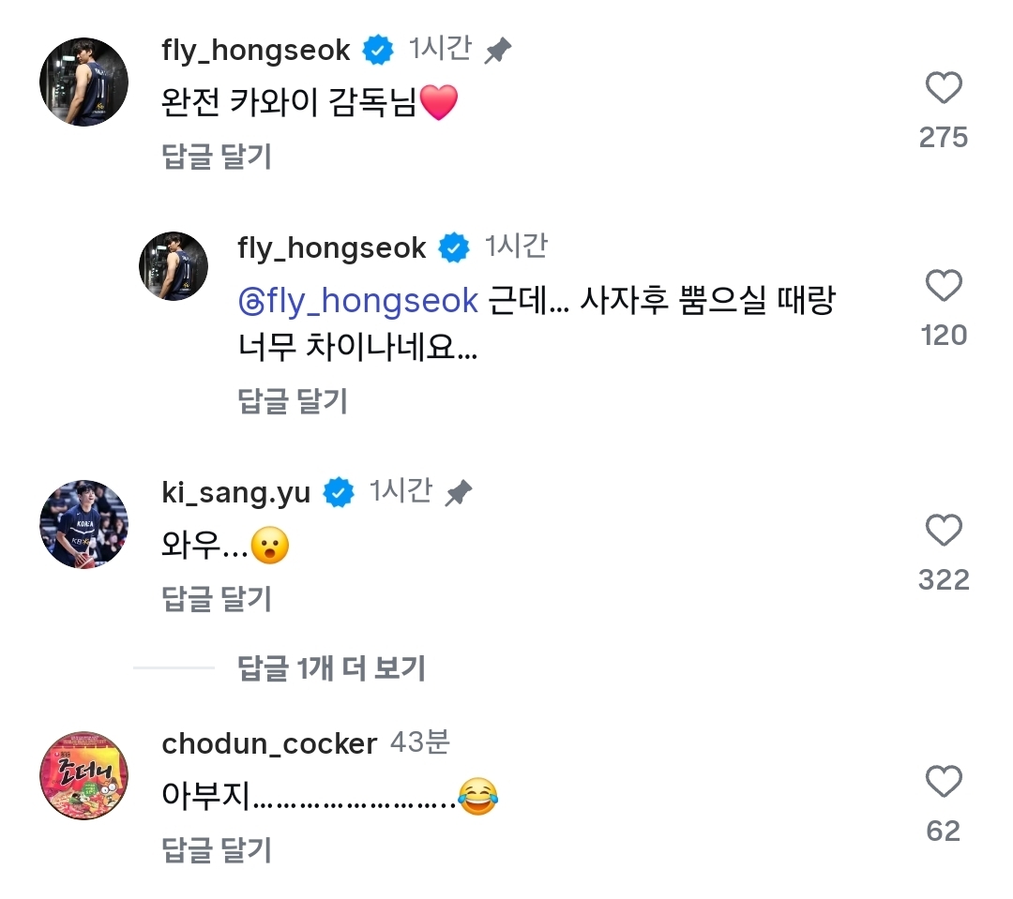Like fly_hongseok's reply about 사자후
Screen dimensions: 1013x899
click(x=943, y=285)
